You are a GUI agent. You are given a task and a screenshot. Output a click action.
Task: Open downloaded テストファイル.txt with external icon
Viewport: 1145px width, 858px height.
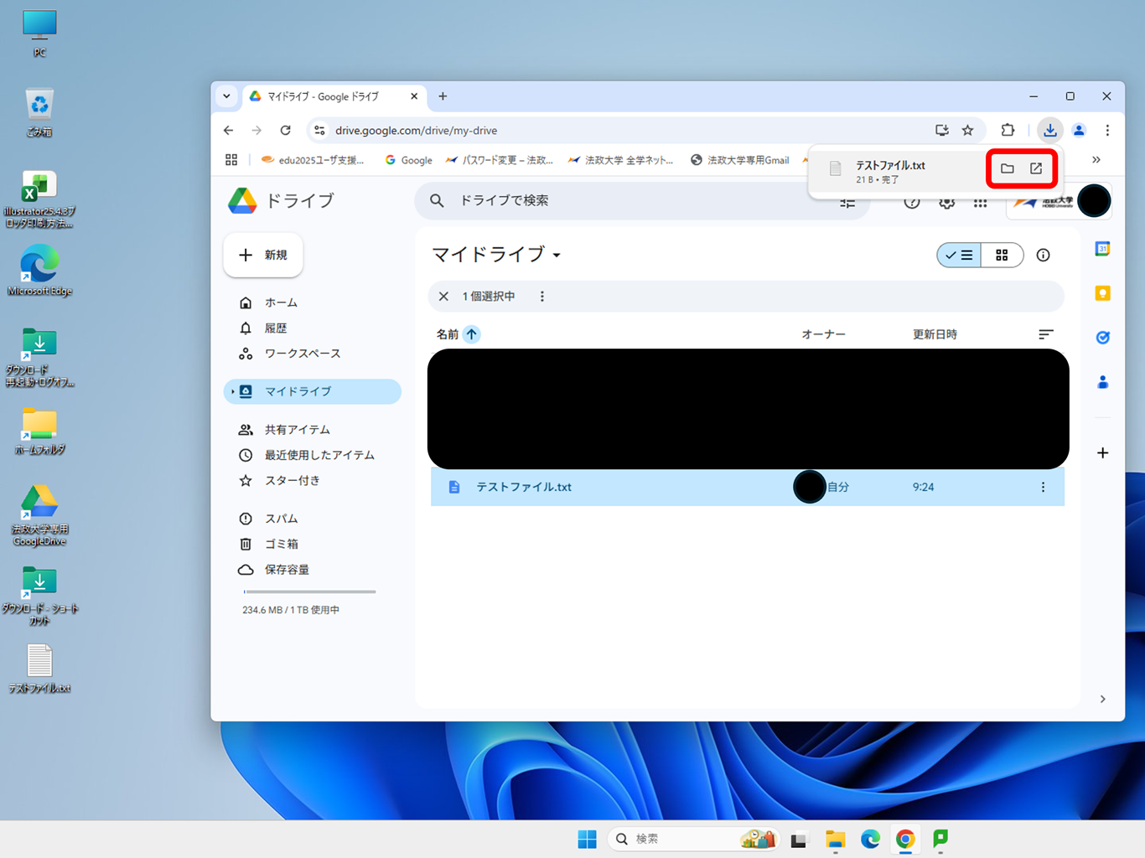click(x=1036, y=168)
